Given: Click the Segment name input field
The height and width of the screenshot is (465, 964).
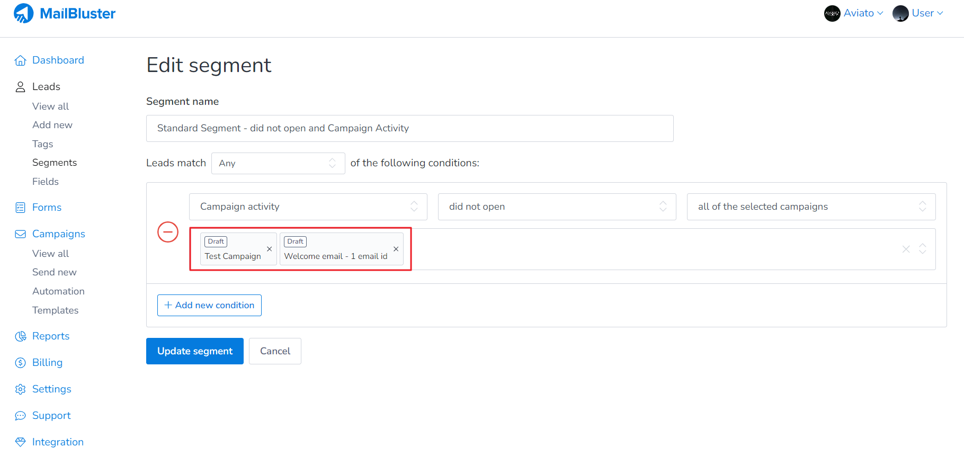Looking at the screenshot, I should click(x=409, y=128).
